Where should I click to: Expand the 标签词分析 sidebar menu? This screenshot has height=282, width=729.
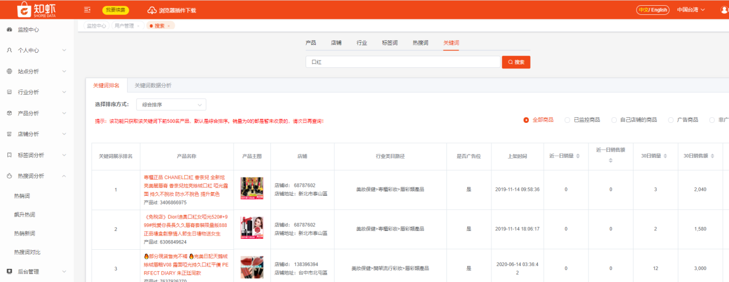[64, 155]
